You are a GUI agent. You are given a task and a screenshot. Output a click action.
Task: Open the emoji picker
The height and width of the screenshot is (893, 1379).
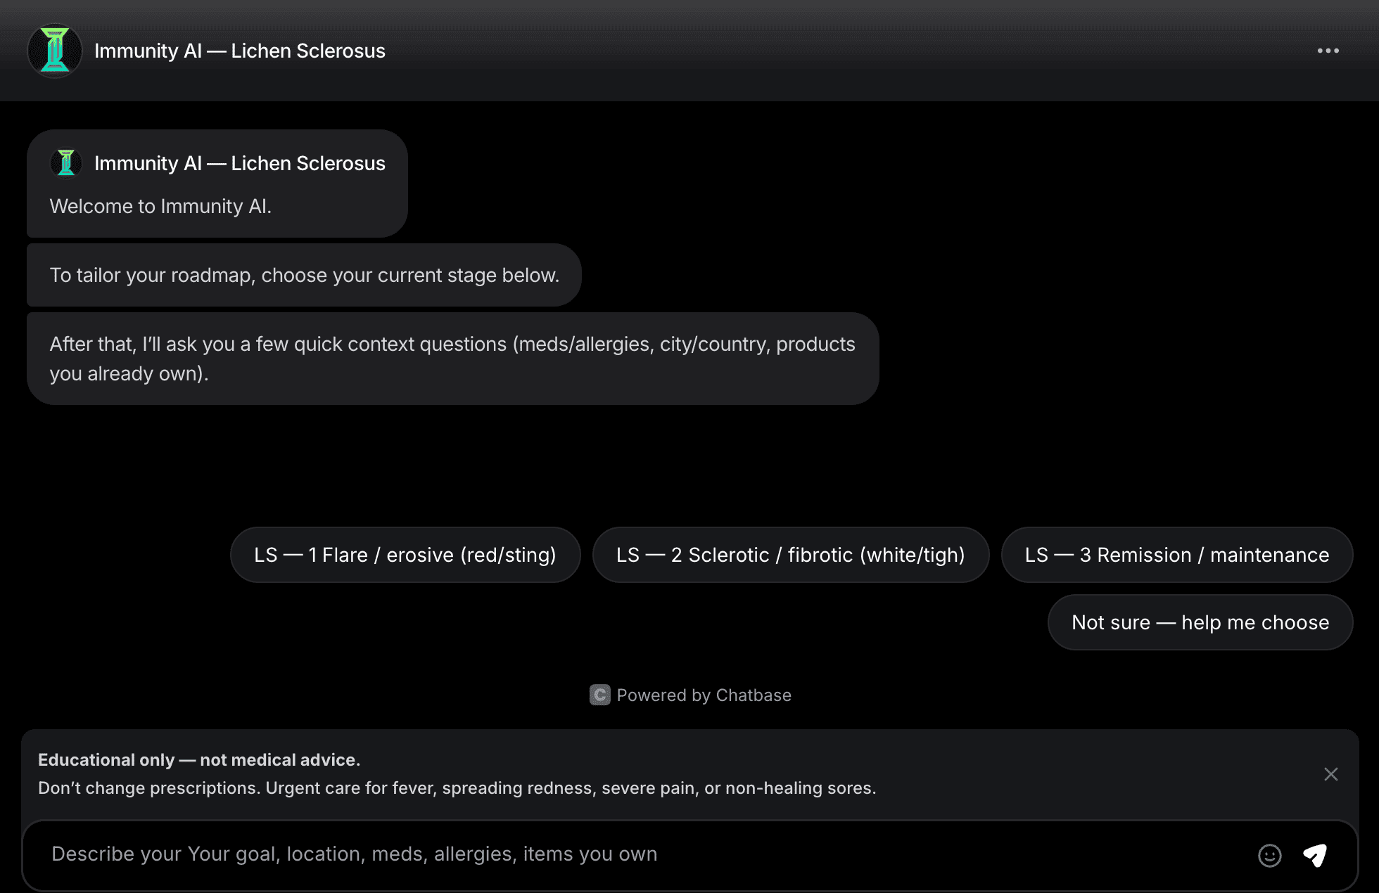[x=1269, y=855]
